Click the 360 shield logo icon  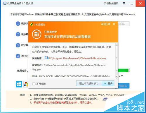click(x=32, y=24)
